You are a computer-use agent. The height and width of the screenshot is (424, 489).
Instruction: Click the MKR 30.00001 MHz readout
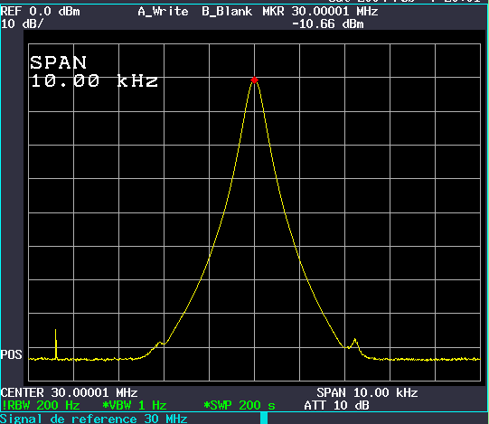coord(320,12)
